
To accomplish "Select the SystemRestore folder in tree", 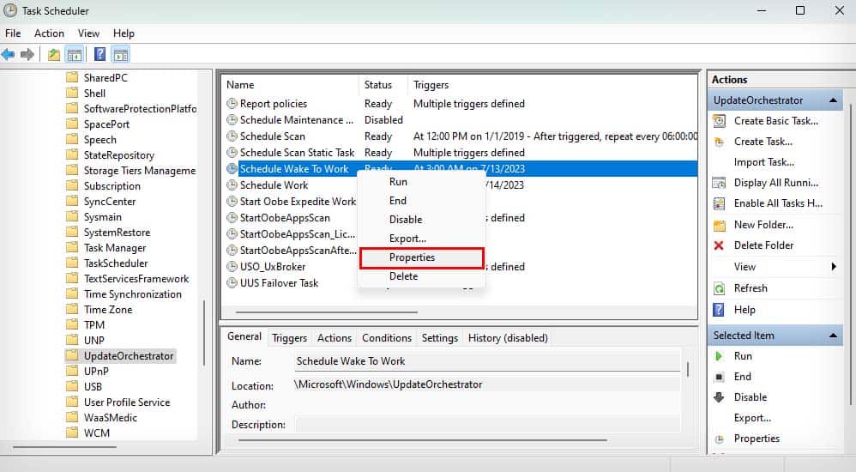I will tap(117, 233).
